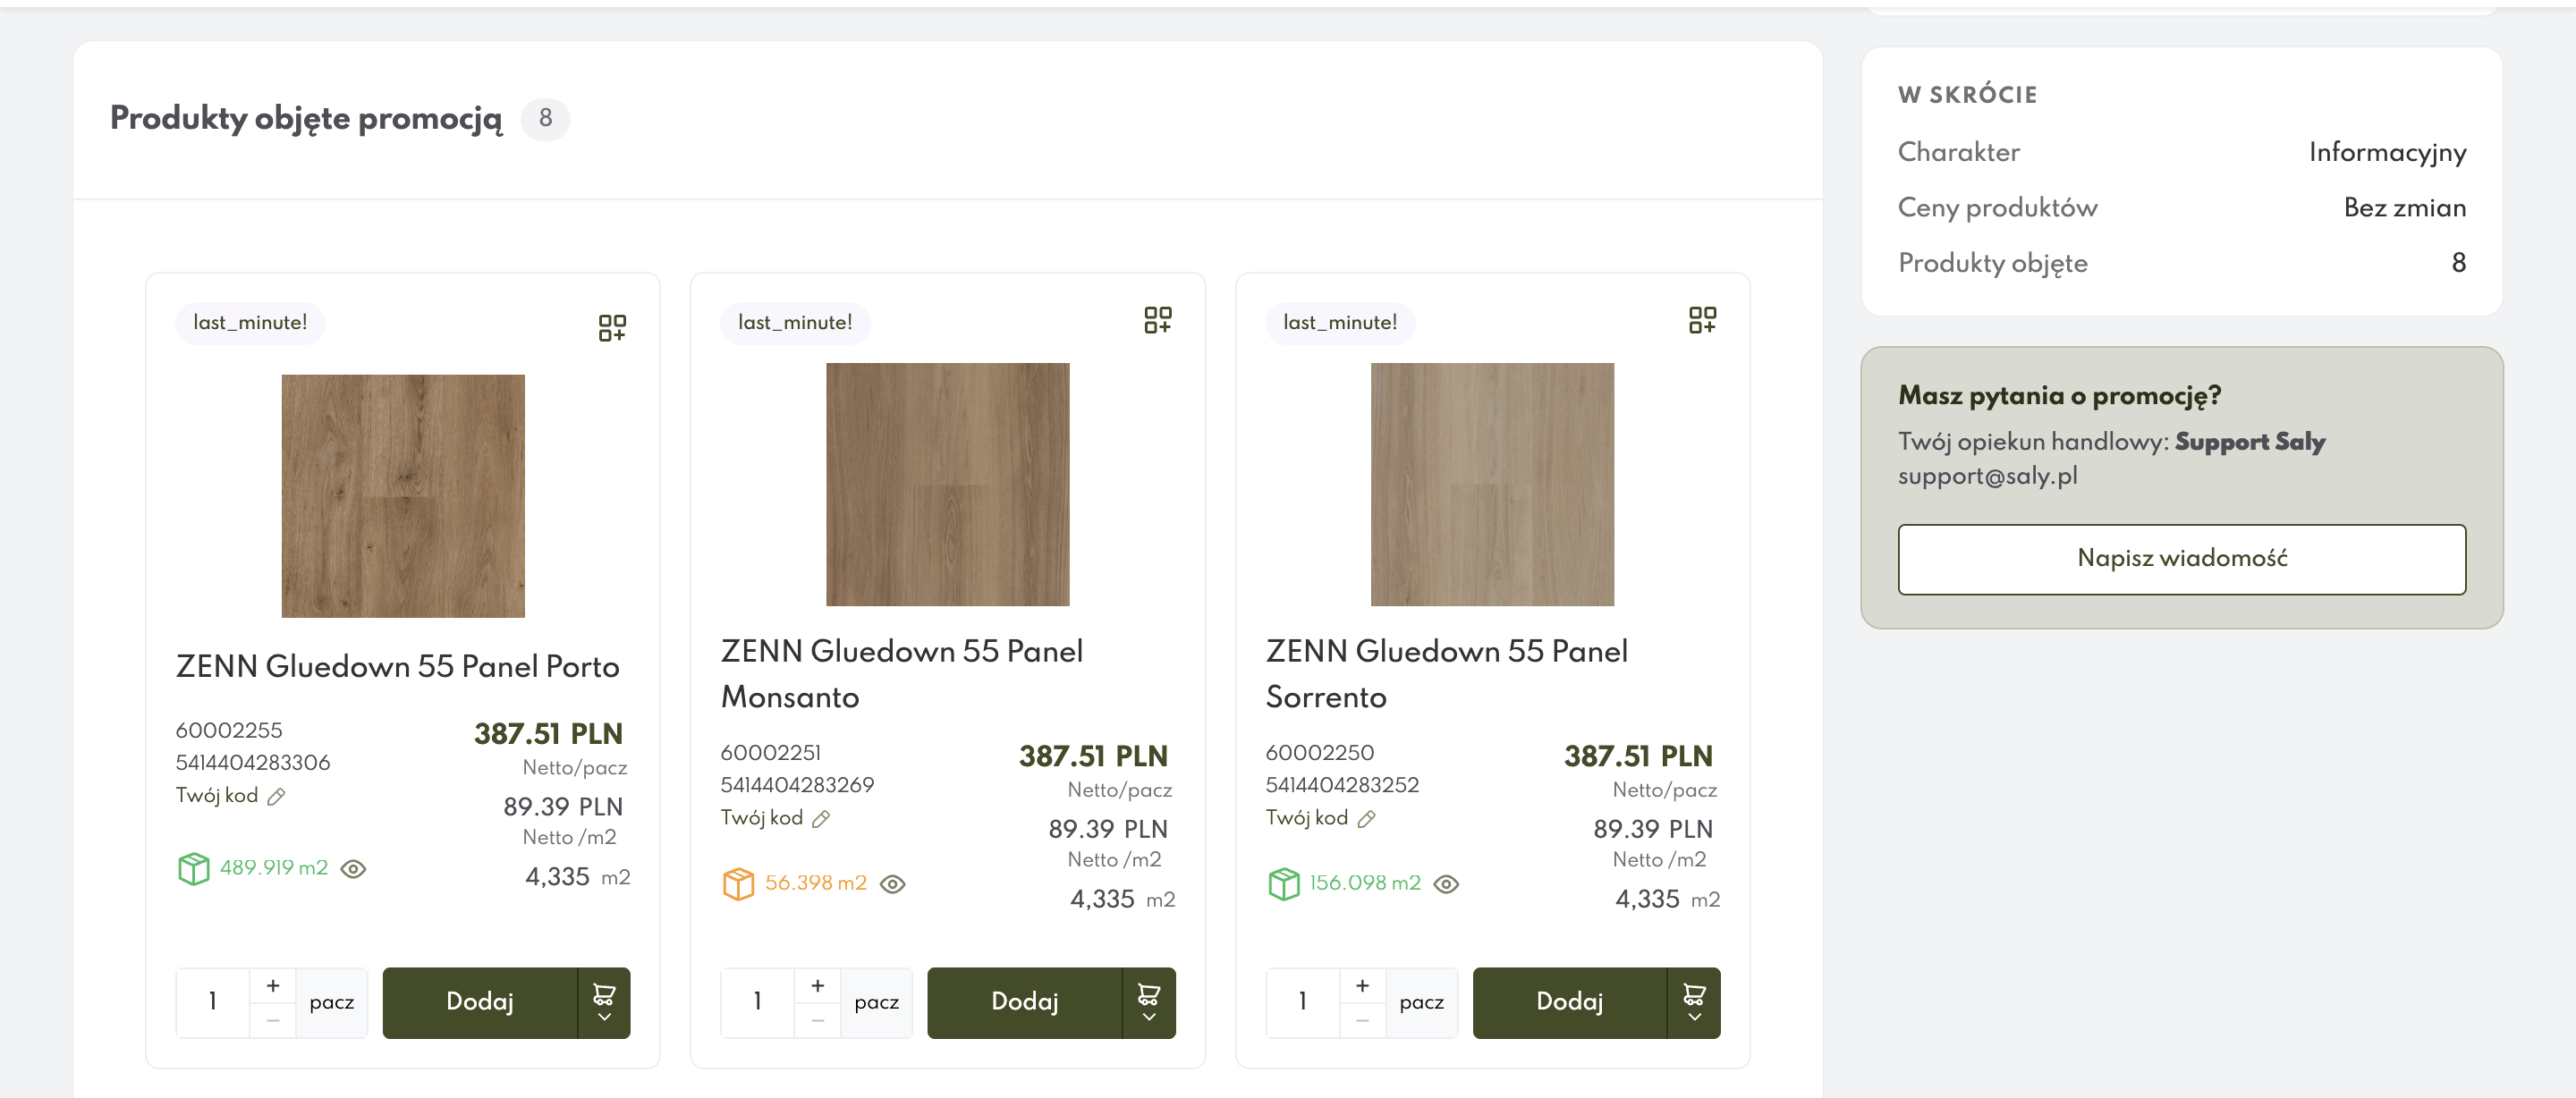Click 'last_minute!' tag on Monsanto card

coord(795,323)
